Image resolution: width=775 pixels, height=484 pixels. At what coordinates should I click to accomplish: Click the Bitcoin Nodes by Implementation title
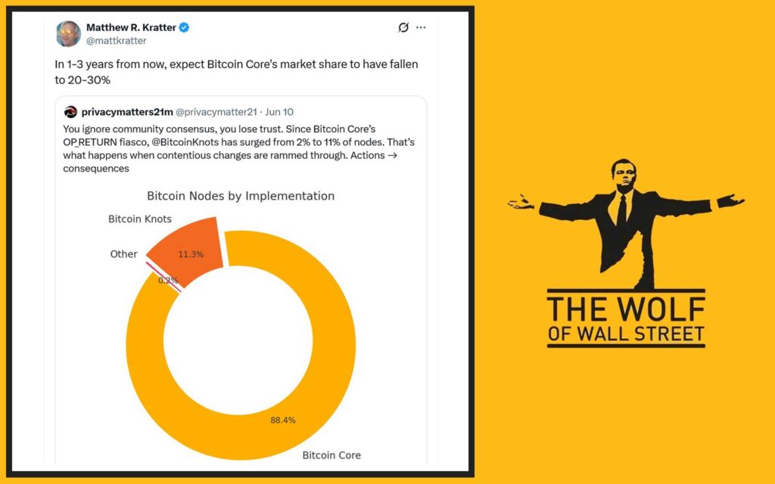click(x=241, y=196)
